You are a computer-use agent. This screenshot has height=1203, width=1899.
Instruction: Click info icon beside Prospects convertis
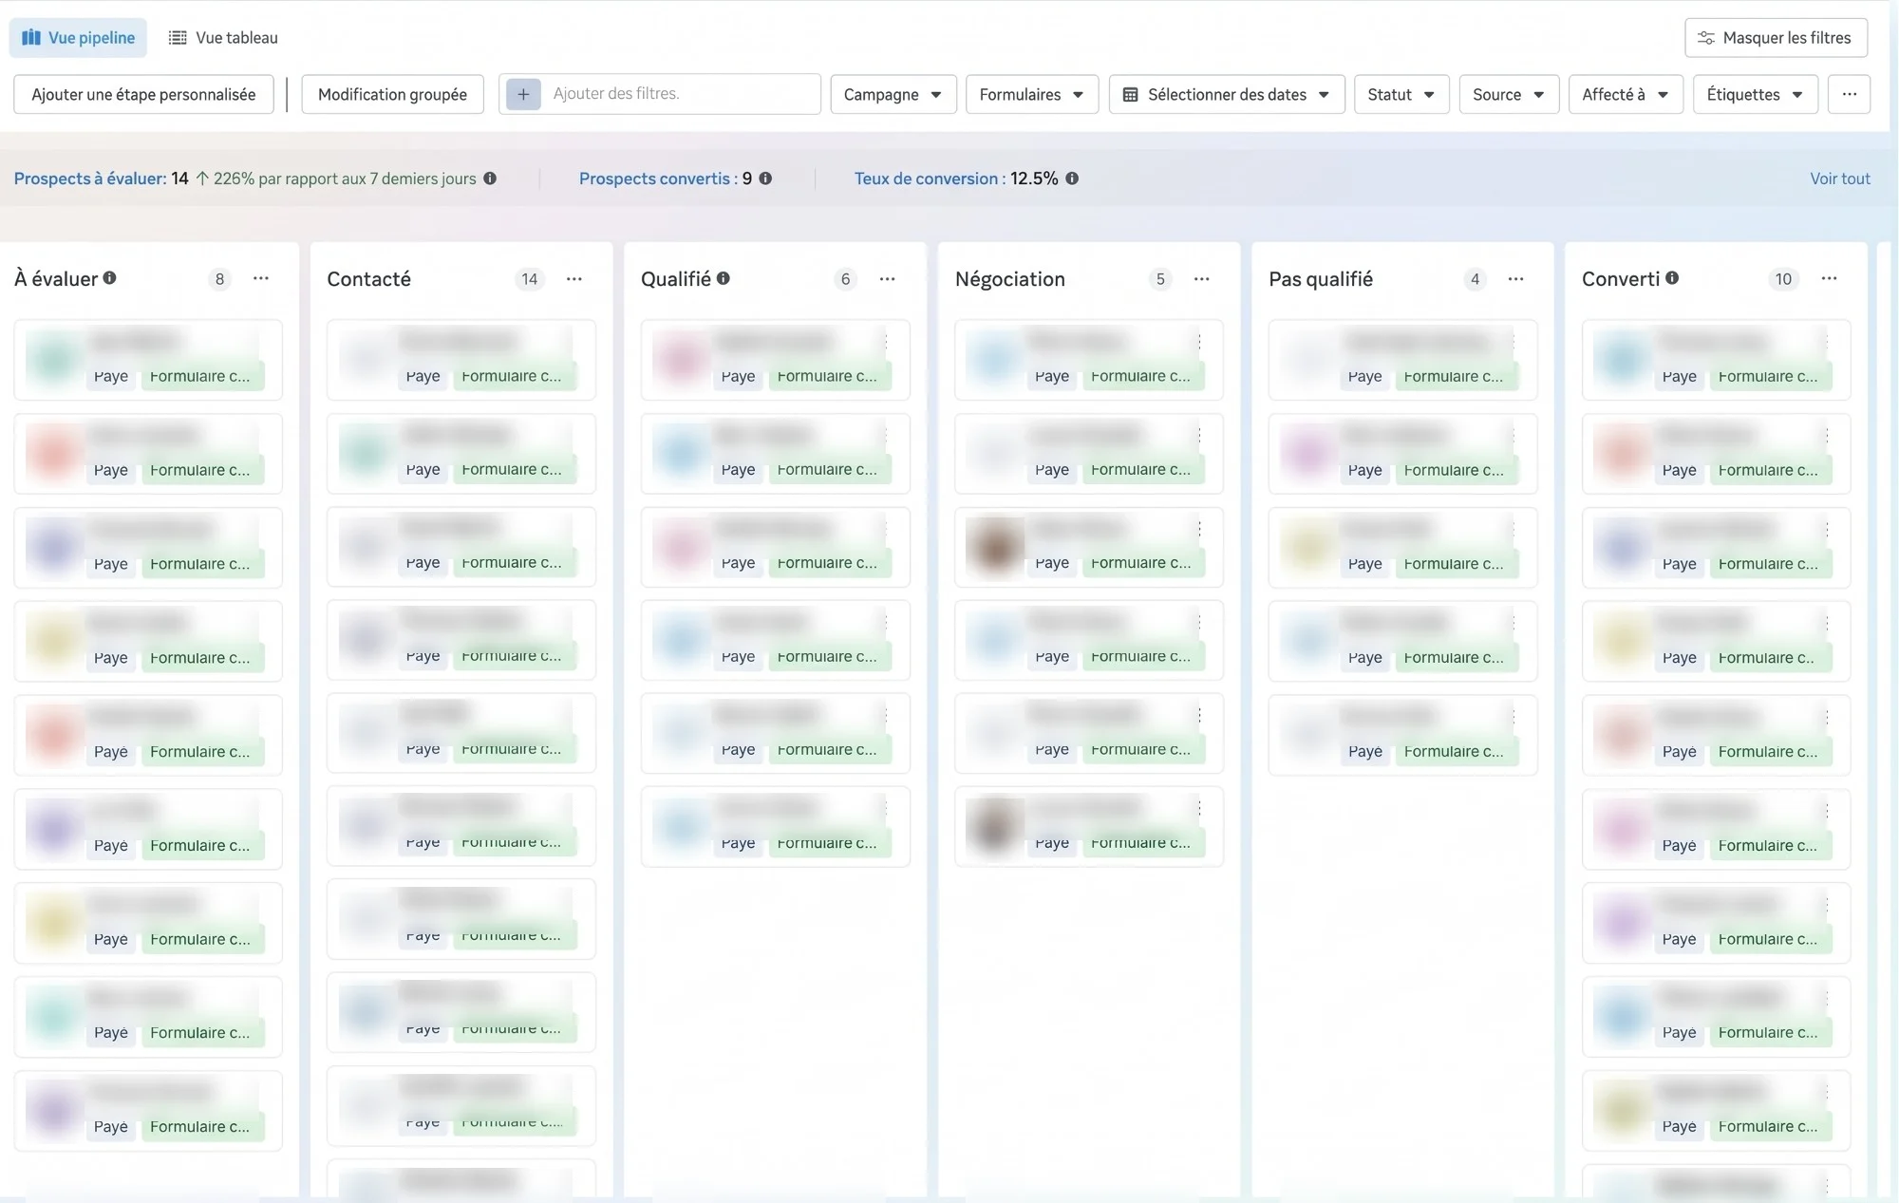(x=765, y=179)
